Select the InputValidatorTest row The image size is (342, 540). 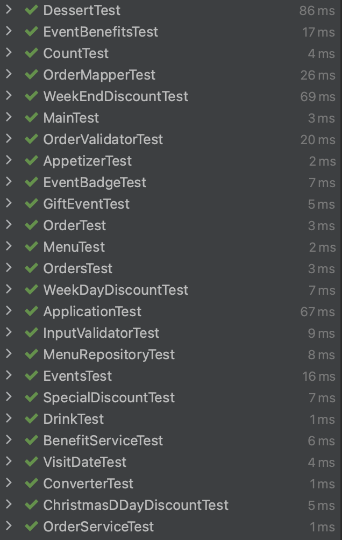click(x=171, y=333)
